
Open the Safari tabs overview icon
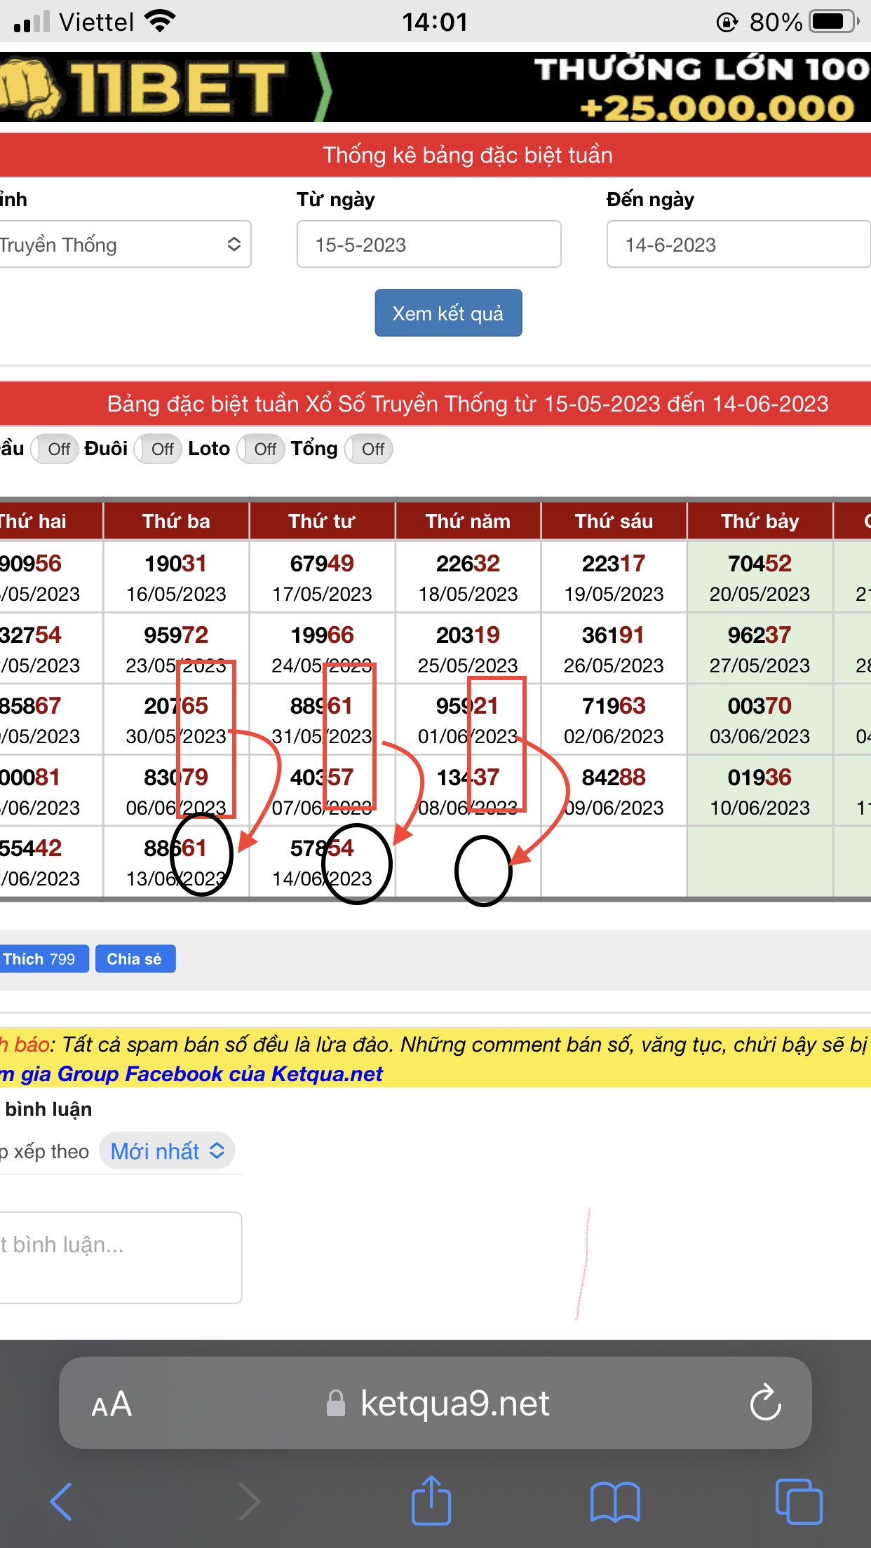pos(799,1501)
